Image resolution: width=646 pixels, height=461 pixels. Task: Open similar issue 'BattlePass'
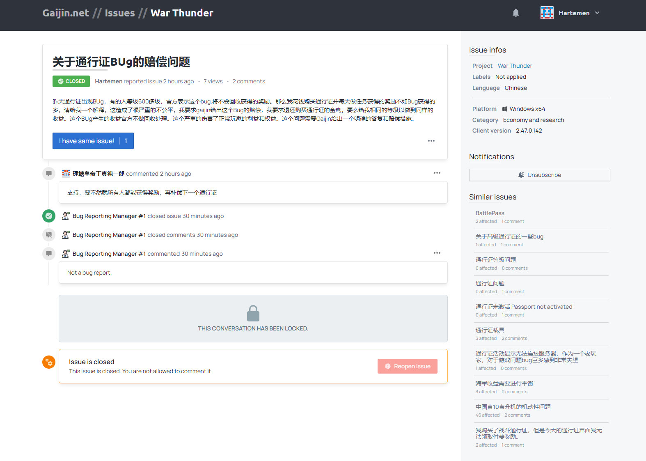(x=490, y=213)
